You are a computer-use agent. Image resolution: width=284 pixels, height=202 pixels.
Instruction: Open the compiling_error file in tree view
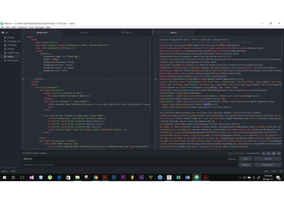14,41
